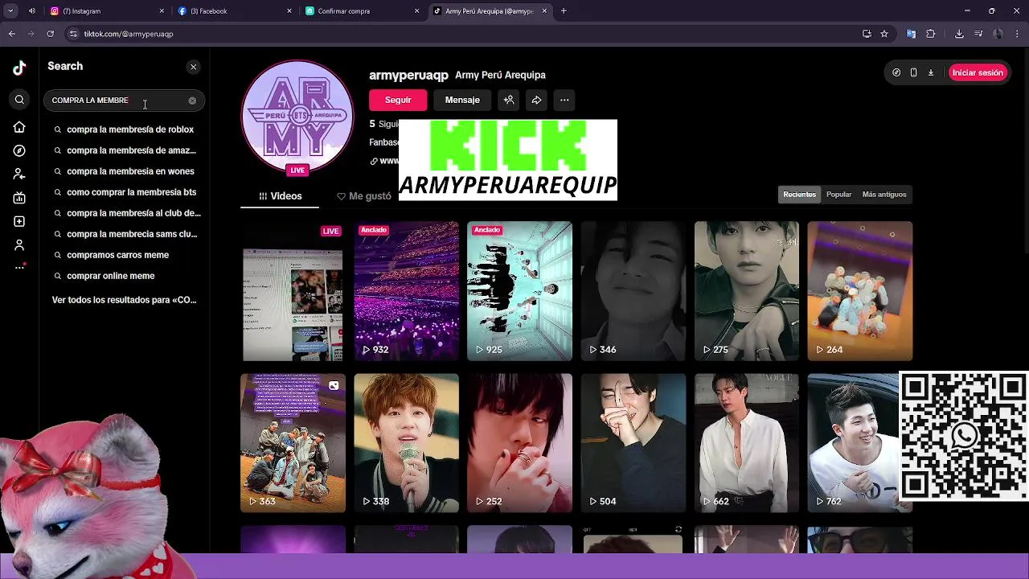Click 'Ver todos los resultados para' link

click(124, 300)
